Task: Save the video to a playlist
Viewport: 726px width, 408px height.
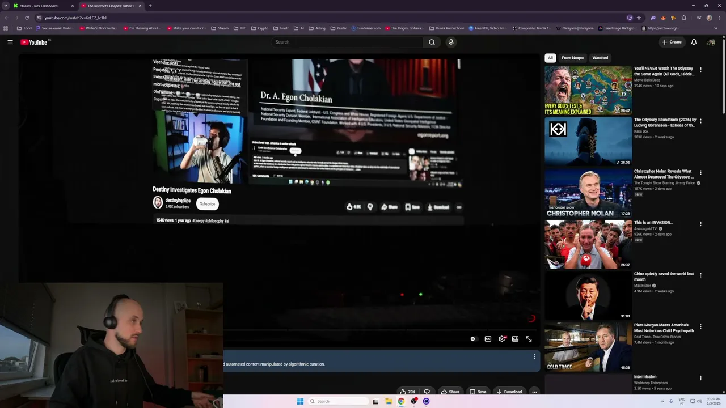Action: [x=478, y=392]
